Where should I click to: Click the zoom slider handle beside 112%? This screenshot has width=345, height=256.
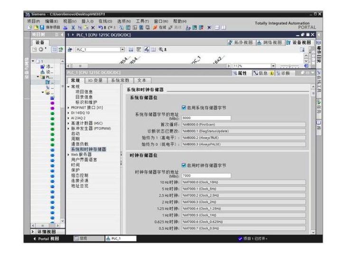(290, 66)
